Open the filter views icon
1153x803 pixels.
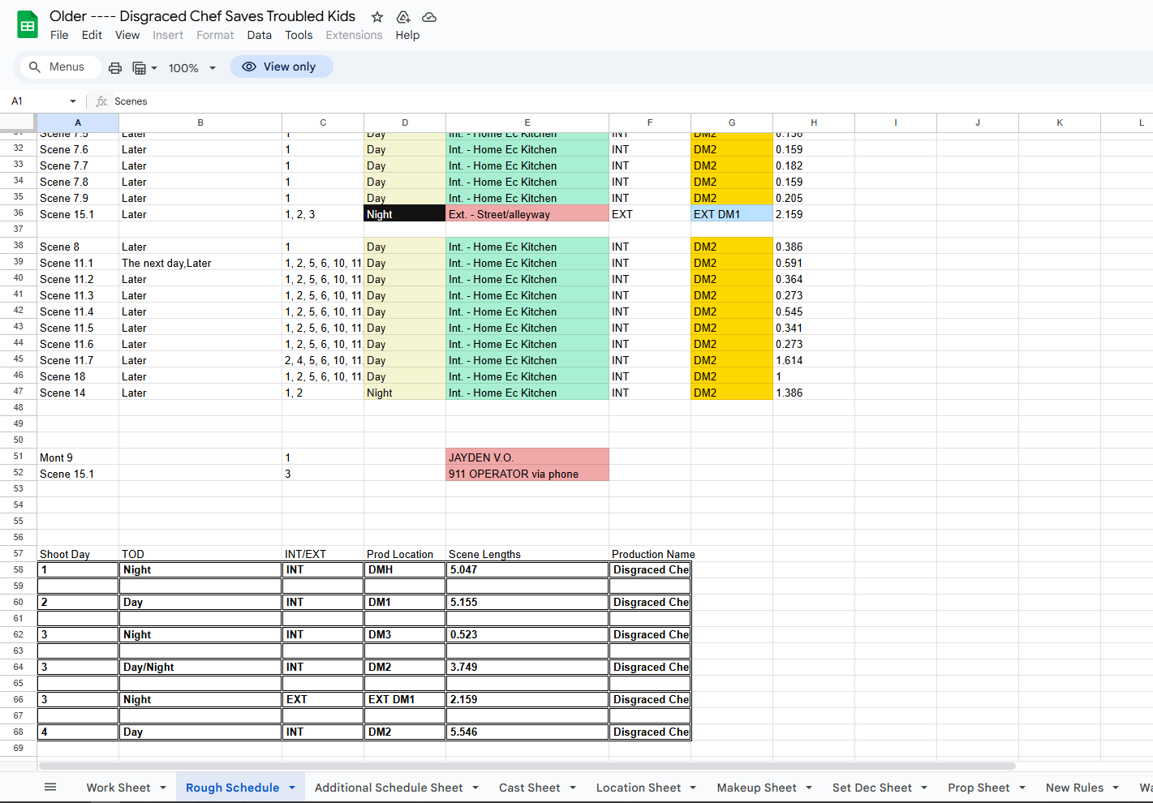(144, 68)
